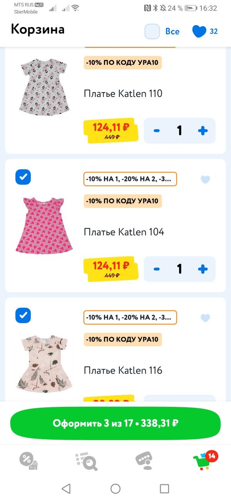Tap the Android home navigation button
The width and height of the screenshot is (231, 501).
pyautogui.click(x=115, y=489)
